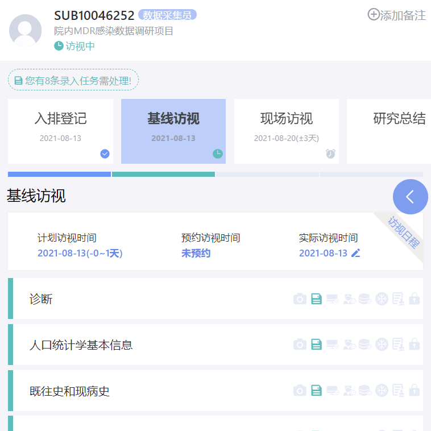The image size is (431, 431).
Task: Click the 数据采集员 role badge
Action: (167, 15)
